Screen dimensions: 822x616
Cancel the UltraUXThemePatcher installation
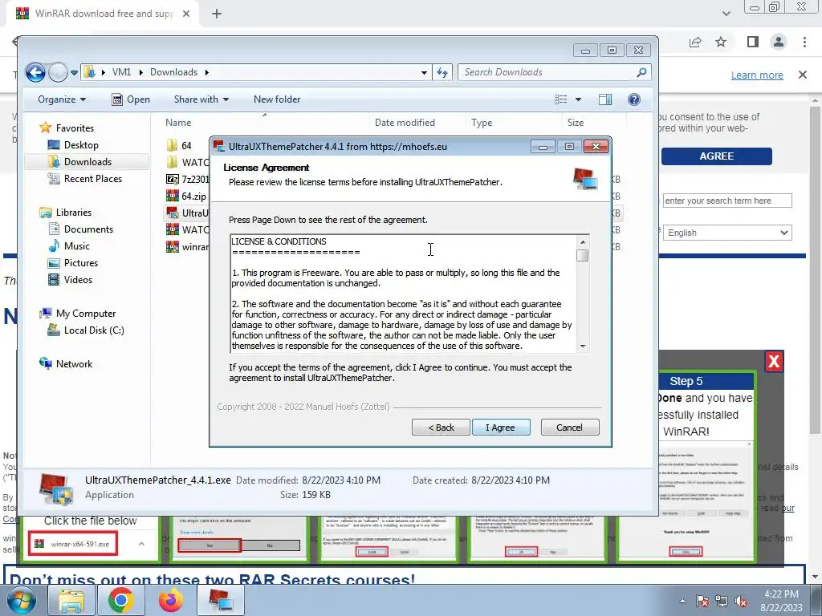[570, 428]
